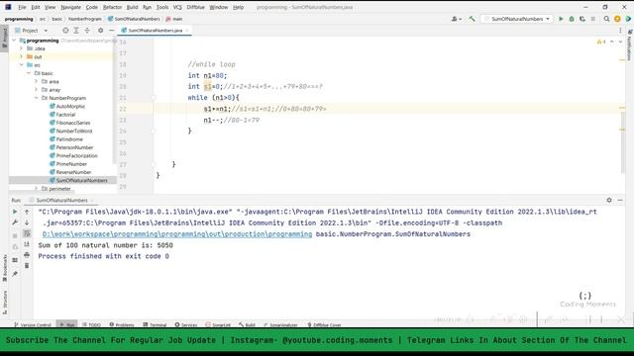Viewport: 634px width, 356px height.
Task: Click NumberProgram breadcrumb in navigation bar
Action: tap(84, 19)
